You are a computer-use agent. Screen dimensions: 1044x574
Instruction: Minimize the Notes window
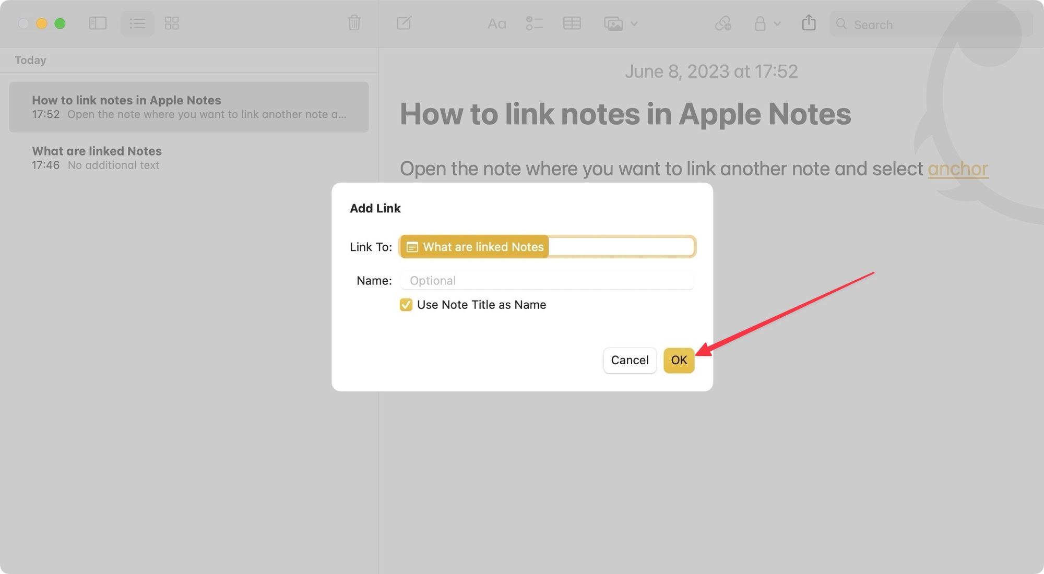pos(42,23)
